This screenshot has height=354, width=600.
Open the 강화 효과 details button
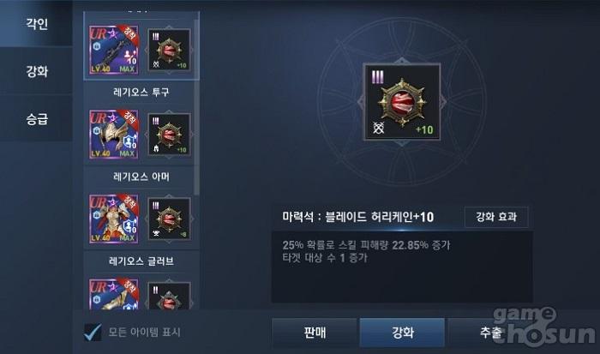point(496,217)
